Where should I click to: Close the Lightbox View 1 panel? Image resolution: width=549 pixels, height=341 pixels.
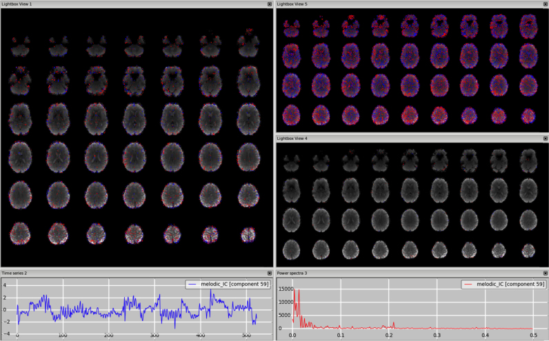270,4
